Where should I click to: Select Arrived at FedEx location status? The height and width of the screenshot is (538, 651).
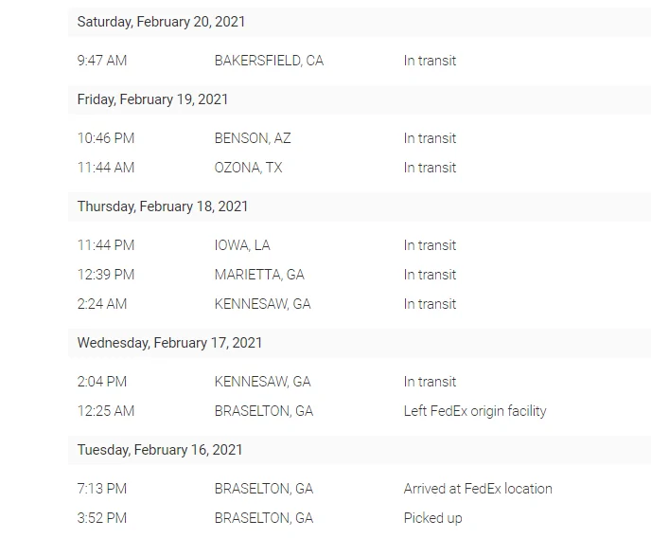[478, 489]
